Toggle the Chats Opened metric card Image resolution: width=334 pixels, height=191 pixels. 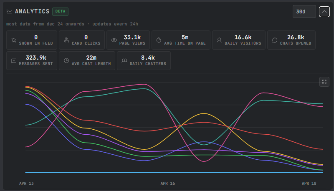(291, 40)
